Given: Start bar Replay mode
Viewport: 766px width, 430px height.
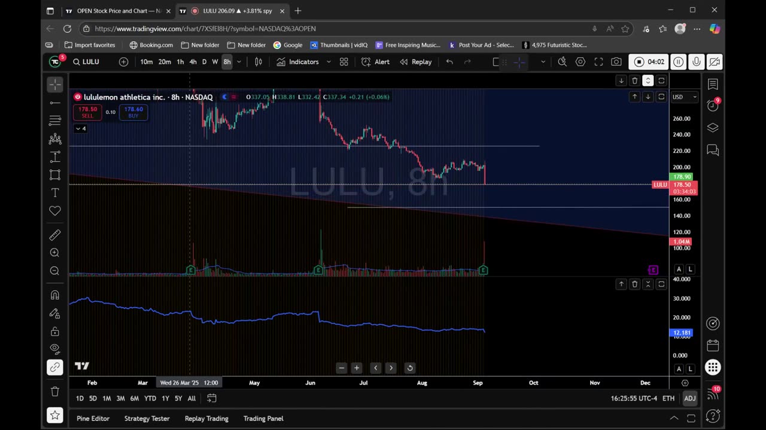Looking at the screenshot, I should coord(415,62).
